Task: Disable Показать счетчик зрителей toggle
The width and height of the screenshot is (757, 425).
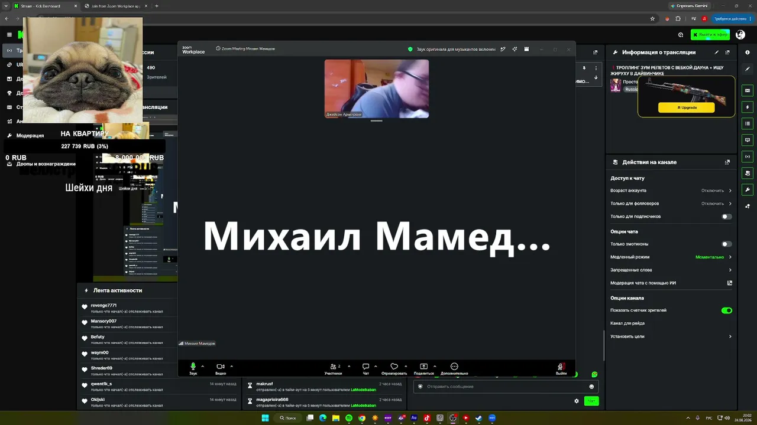Action: tap(727, 310)
